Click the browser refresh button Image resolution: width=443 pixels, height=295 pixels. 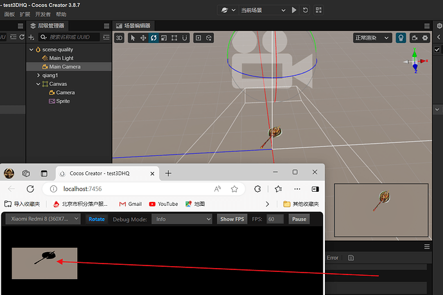[x=30, y=189]
